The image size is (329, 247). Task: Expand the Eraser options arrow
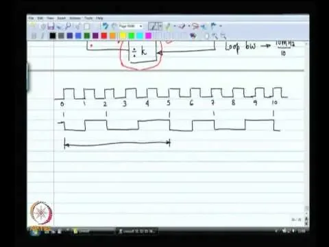click(x=188, y=26)
